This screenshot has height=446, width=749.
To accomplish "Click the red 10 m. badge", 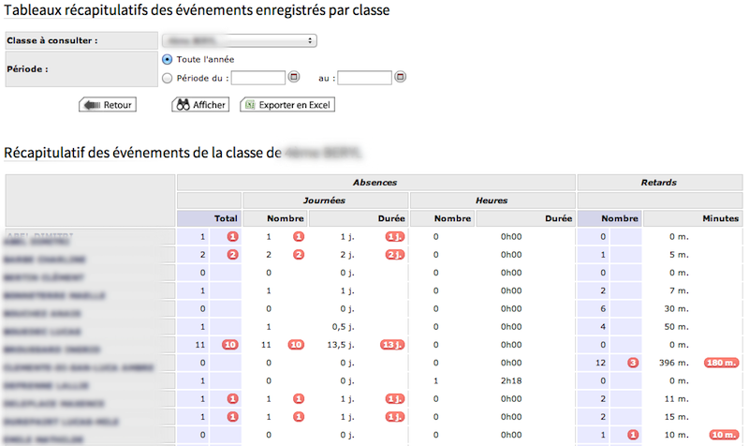I will pos(721,434).
